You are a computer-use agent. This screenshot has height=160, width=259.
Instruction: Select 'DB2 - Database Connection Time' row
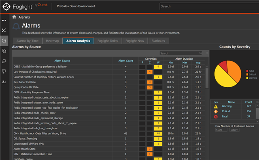[x=109, y=154]
